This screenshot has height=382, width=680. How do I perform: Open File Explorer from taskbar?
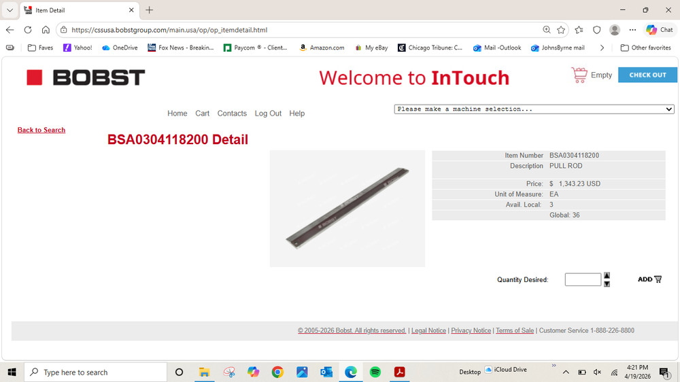point(204,372)
